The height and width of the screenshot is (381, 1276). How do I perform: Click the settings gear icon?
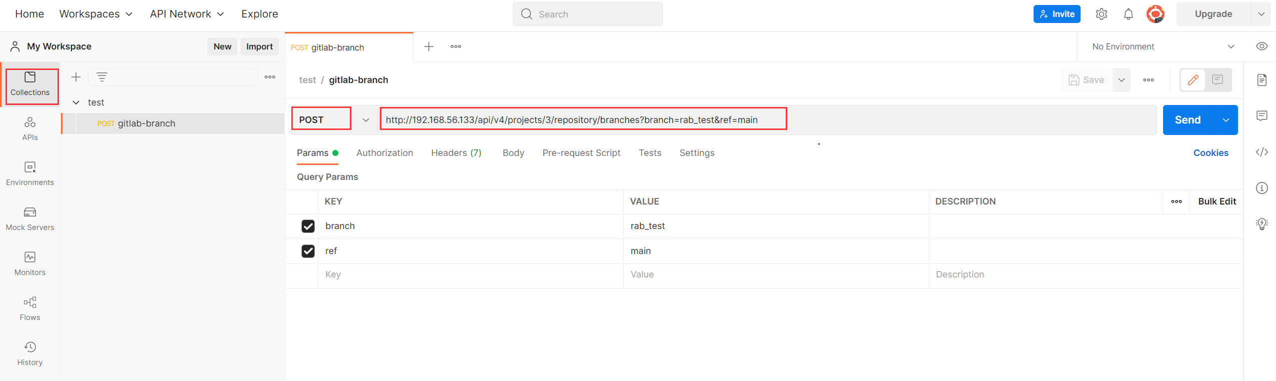1102,14
